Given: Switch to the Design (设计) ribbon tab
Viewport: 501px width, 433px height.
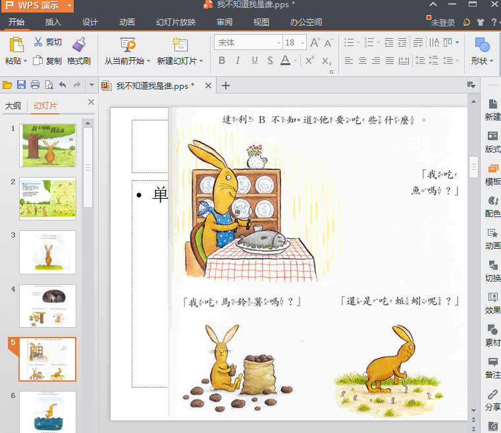Looking at the screenshot, I should 90,22.
